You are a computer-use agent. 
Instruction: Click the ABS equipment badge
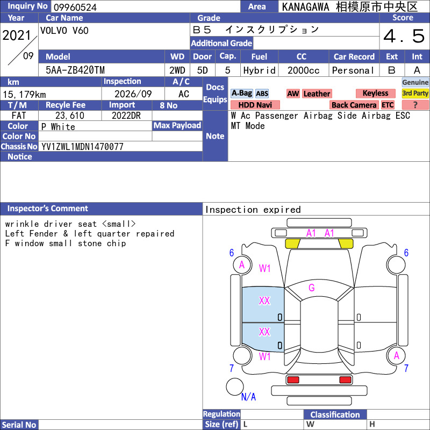tap(262, 94)
